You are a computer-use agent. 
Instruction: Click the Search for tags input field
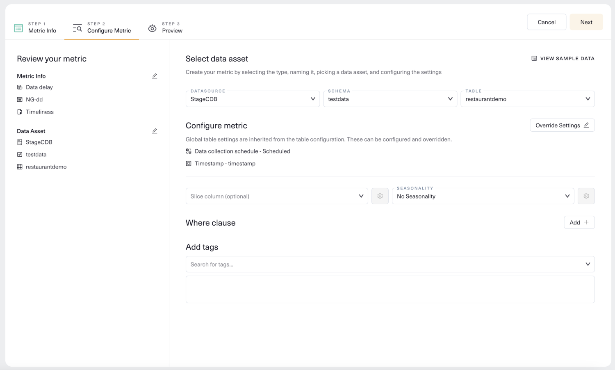tap(385, 265)
